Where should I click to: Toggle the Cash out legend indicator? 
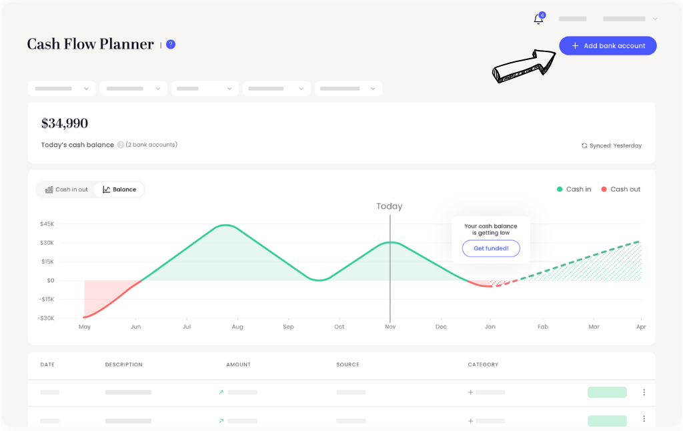pyautogui.click(x=604, y=189)
